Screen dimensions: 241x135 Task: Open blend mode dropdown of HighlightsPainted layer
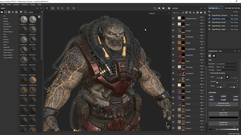coord(202,17)
